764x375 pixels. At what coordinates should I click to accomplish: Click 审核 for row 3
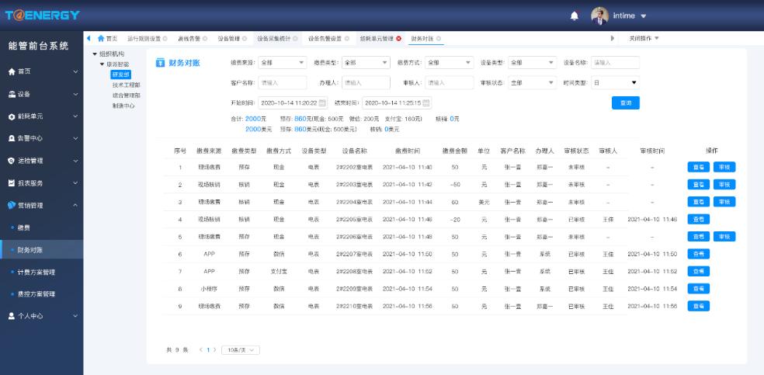[x=724, y=202]
